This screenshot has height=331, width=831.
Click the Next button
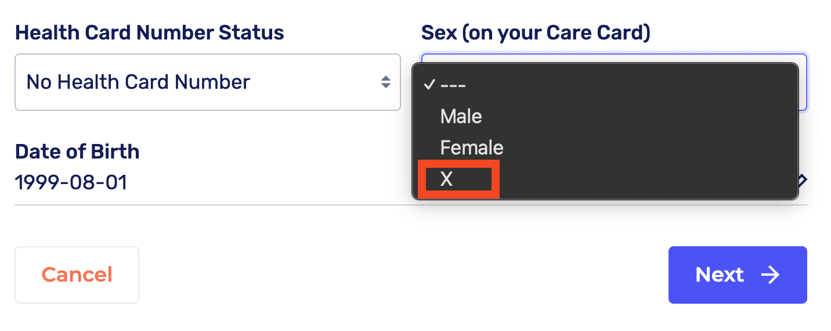tap(737, 275)
